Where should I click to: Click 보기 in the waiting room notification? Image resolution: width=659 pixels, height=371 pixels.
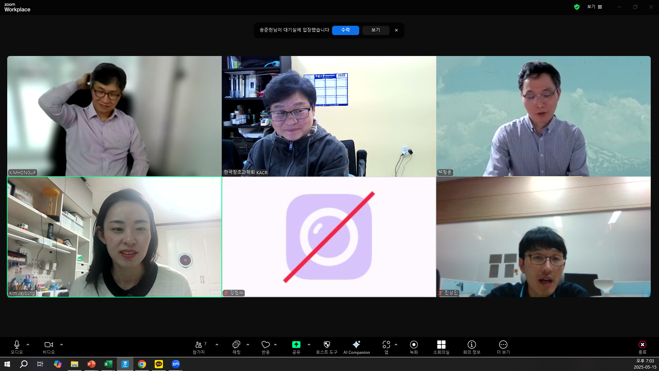(376, 30)
